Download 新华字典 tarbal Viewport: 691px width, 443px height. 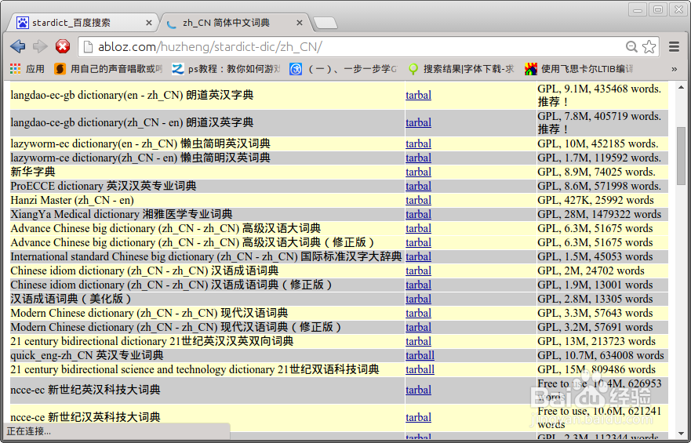point(418,172)
